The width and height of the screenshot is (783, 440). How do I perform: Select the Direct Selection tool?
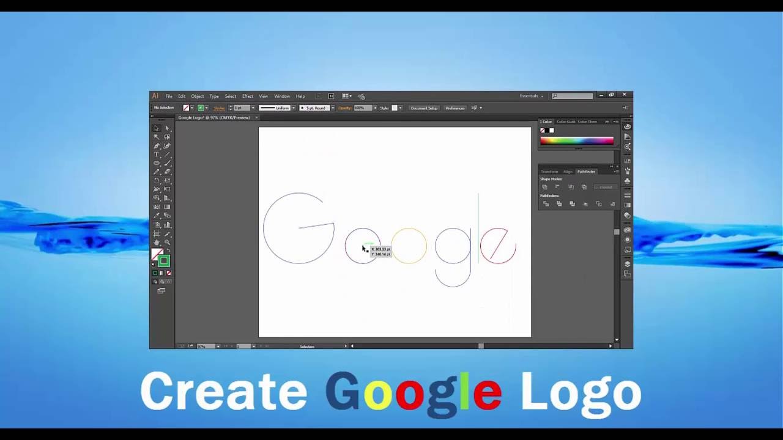[167, 128]
